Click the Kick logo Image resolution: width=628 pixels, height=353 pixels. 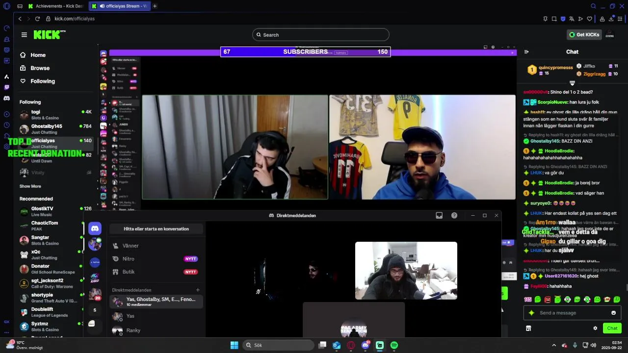[x=49, y=34]
